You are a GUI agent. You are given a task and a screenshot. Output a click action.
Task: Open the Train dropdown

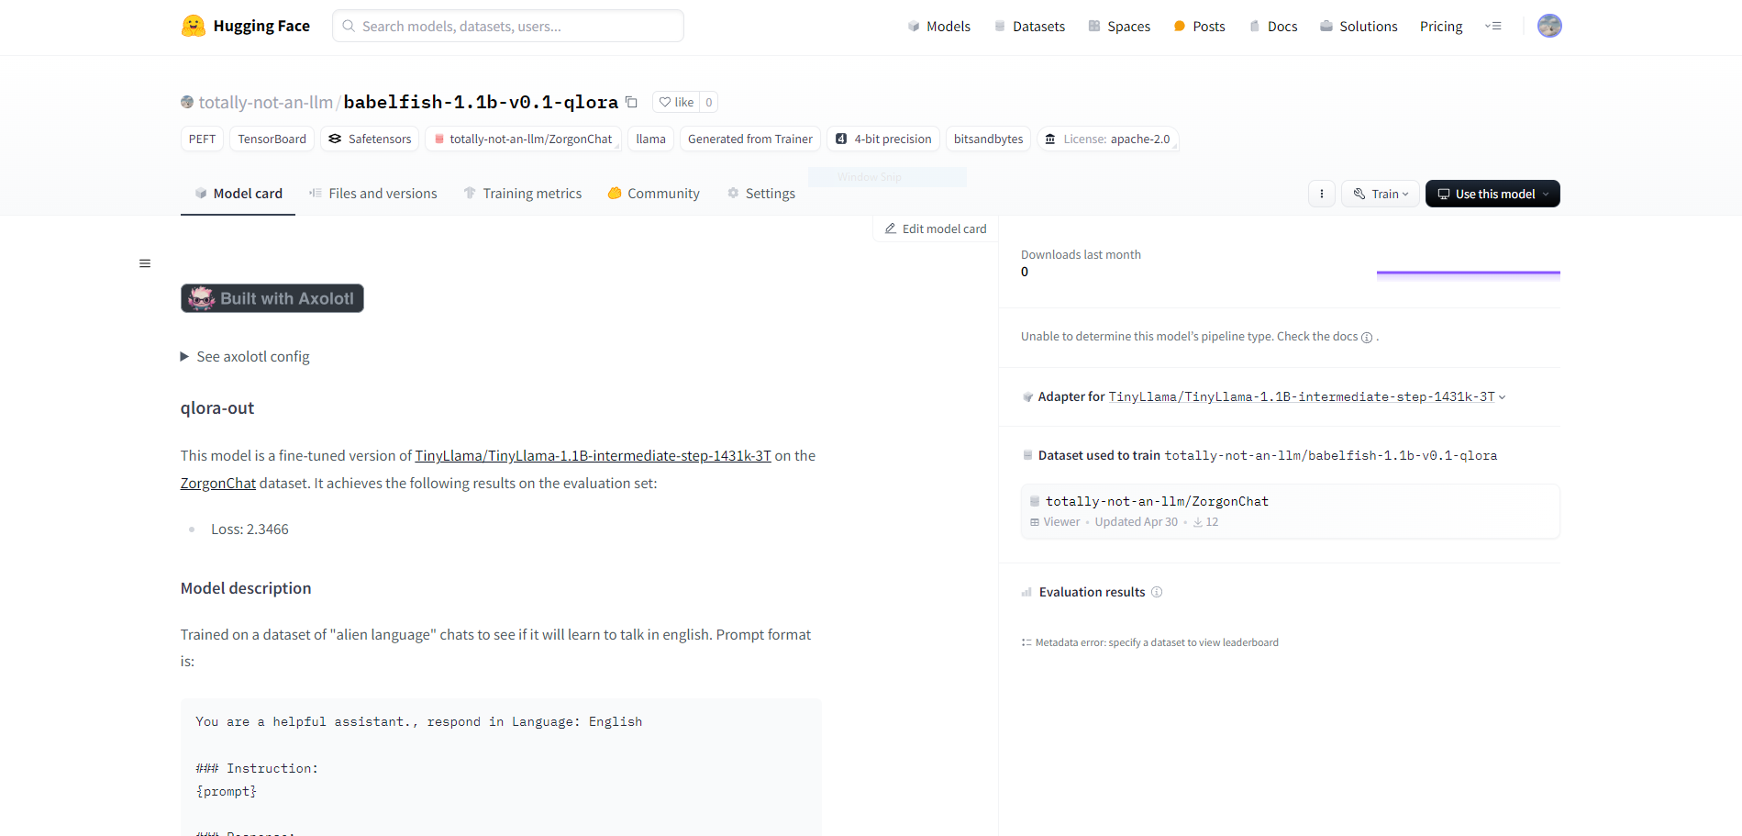coord(1380,194)
